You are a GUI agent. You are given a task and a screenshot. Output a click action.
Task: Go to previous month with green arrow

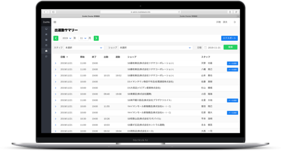click(x=56, y=38)
